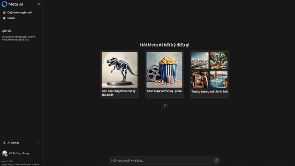The width and height of the screenshot is (295, 166).
Task: Click the 'Hỏi Meta AI bất kỳ điều gì' heading
Action: [x=165, y=45]
